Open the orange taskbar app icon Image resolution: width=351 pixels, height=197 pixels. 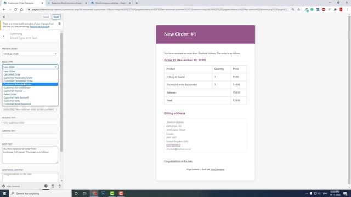pyautogui.click(x=121, y=193)
